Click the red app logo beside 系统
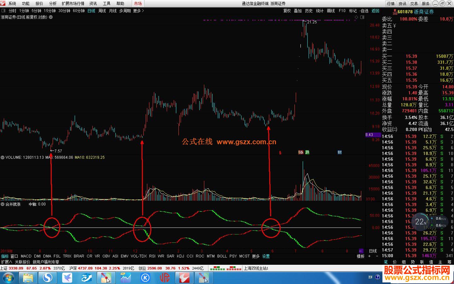Image resolution: width=454 pixels, height=284 pixels. click(x=3, y=3)
